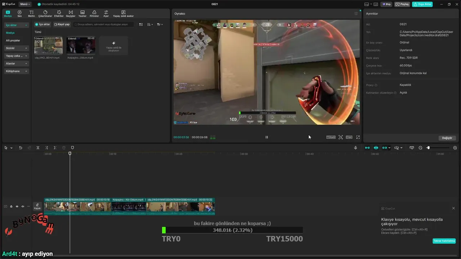Image resolution: width=461 pixels, height=259 pixels.
Task: Open the layout chooser icon
Action: pos(367,4)
